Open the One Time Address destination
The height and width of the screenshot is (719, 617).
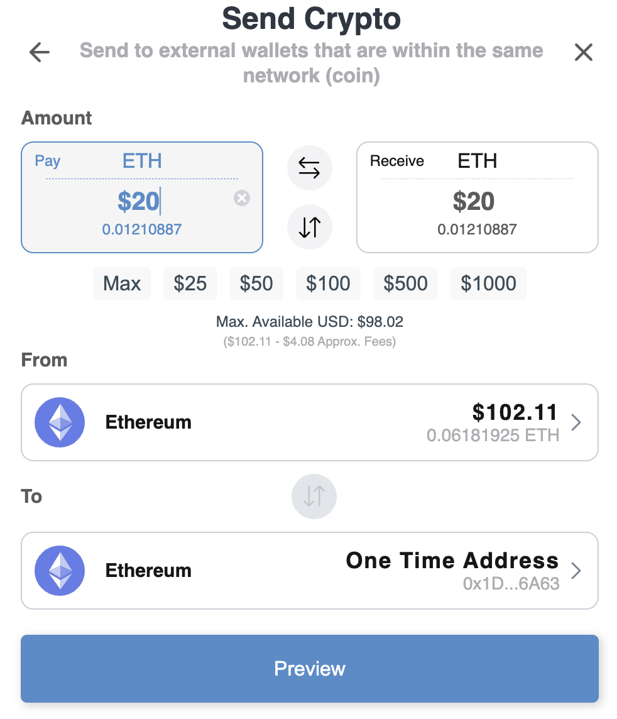click(x=309, y=571)
